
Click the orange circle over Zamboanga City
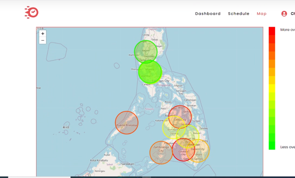tap(161, 153)
